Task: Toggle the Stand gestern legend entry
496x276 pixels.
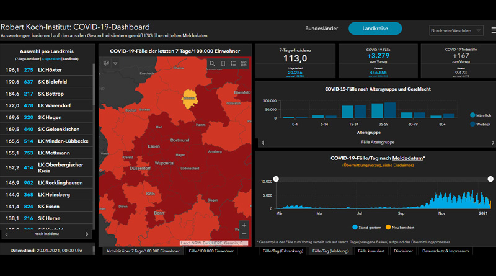Action: coord(366,227)
